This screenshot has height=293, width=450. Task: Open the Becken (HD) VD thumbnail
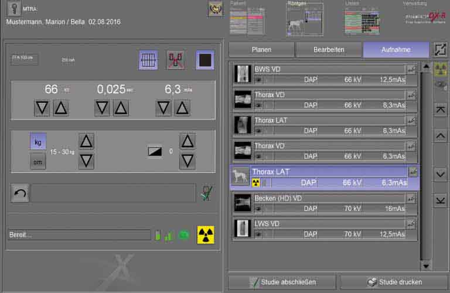(243, 203)
